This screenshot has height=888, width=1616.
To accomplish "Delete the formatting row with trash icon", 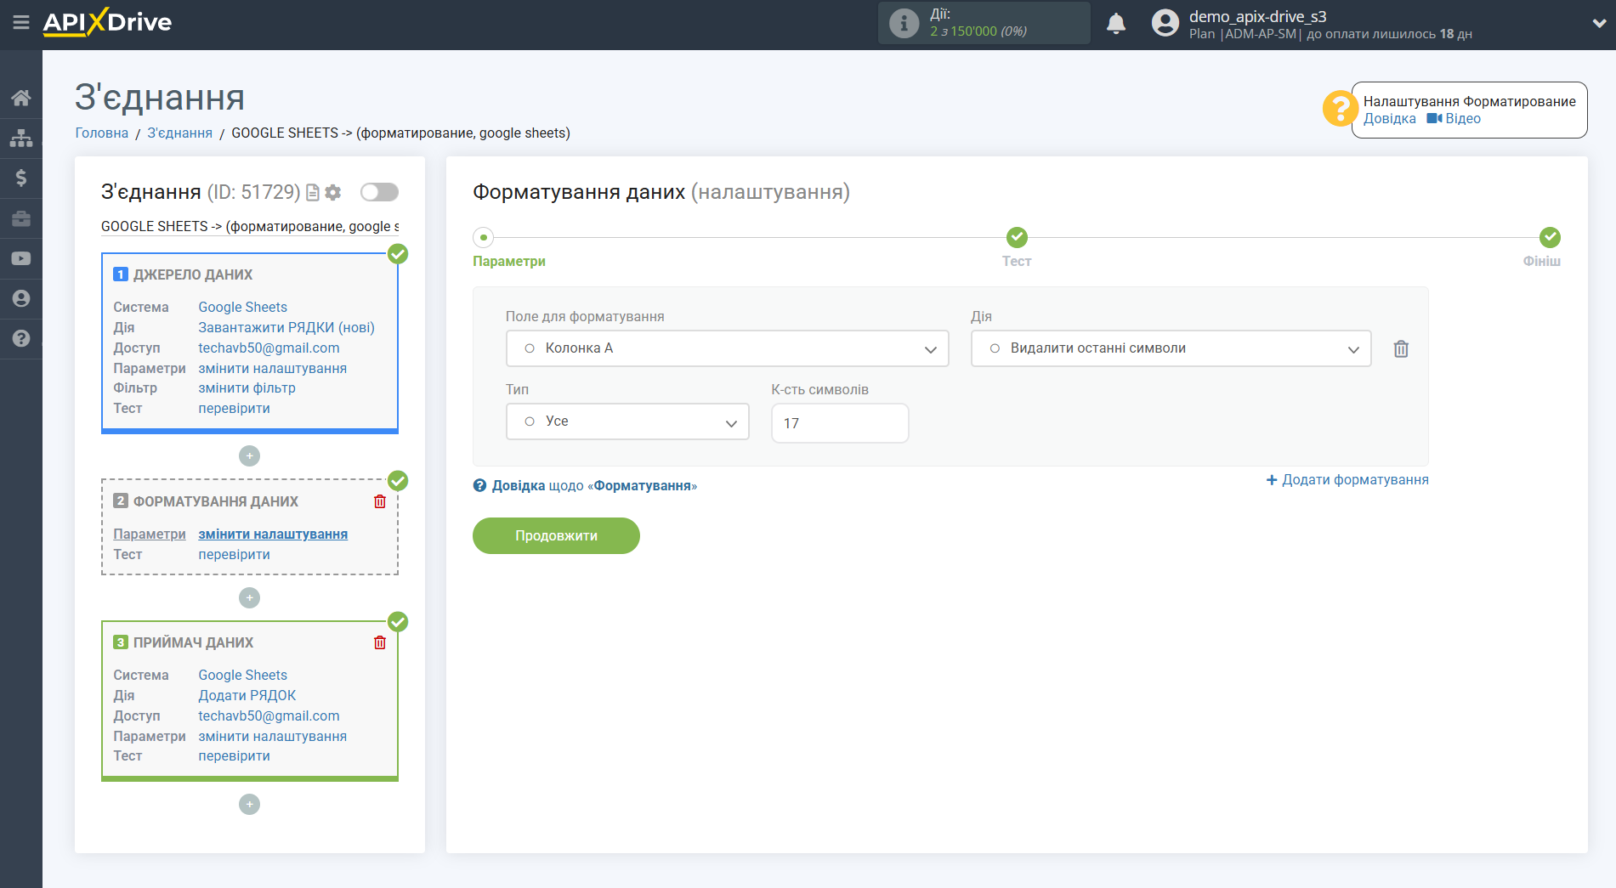I will tap(1401, 348).
